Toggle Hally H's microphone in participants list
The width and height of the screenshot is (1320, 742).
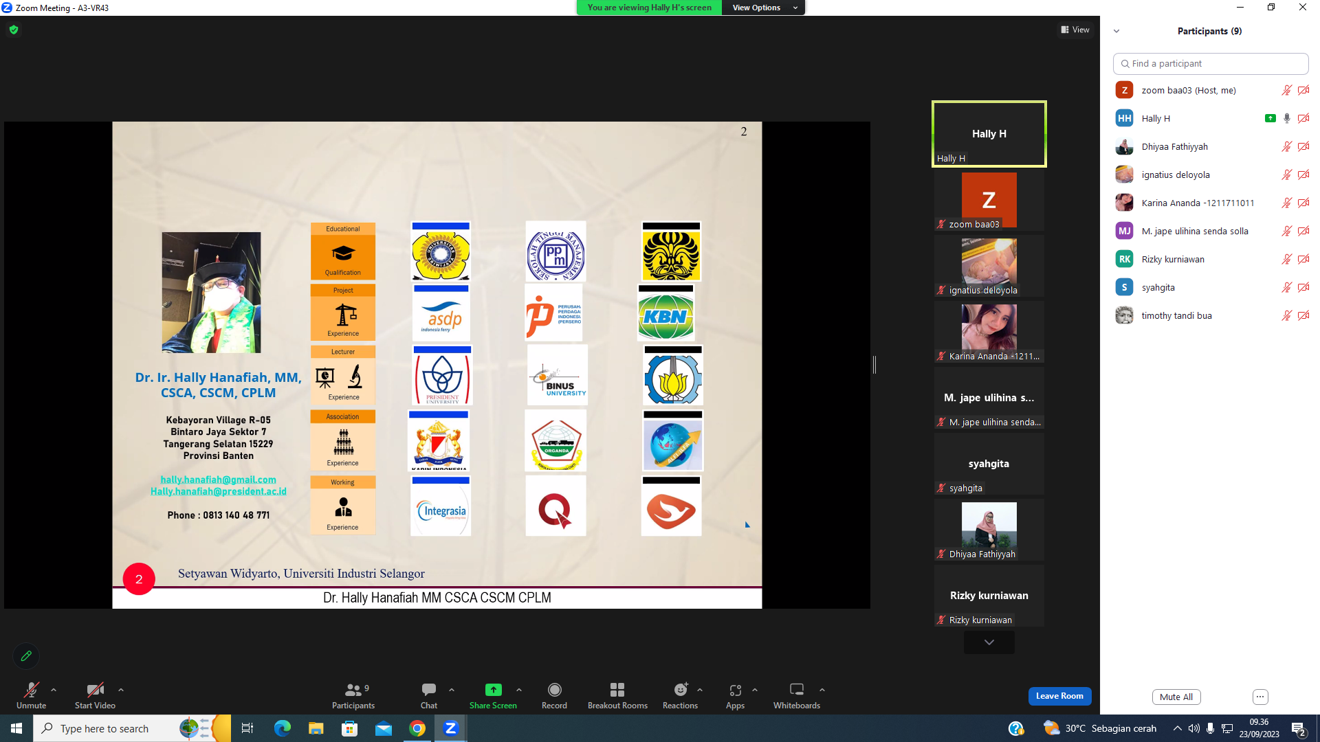point(1287,118)
